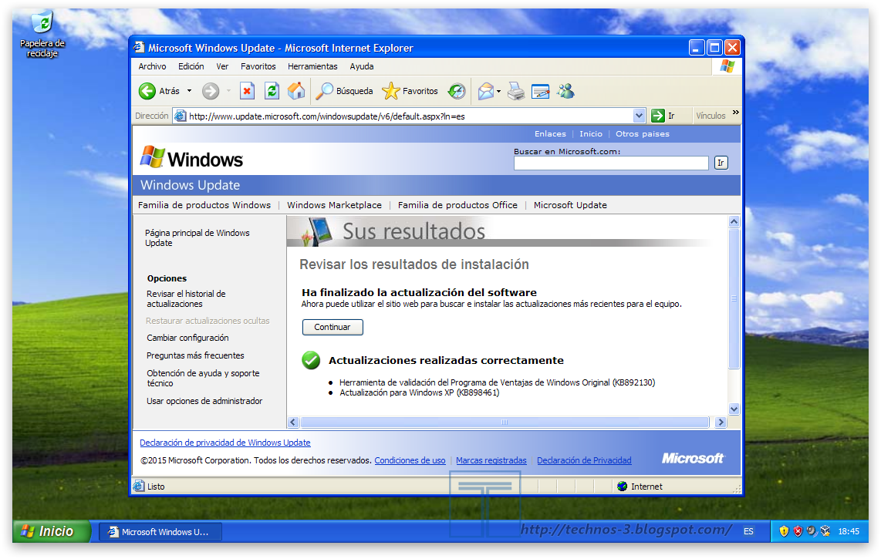The width and height of the screenshot is (881, 559).
Task: Click the green Ir go button
Action: click(663, 116)
